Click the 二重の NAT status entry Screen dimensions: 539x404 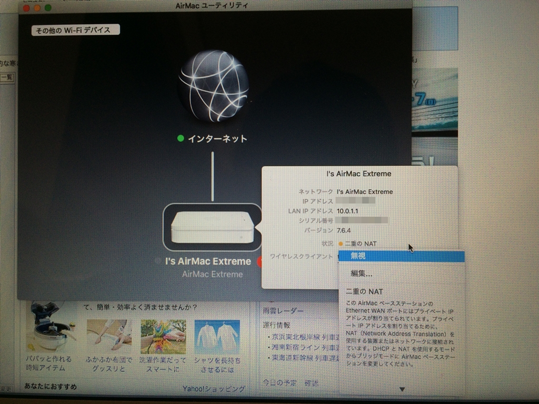361,244
